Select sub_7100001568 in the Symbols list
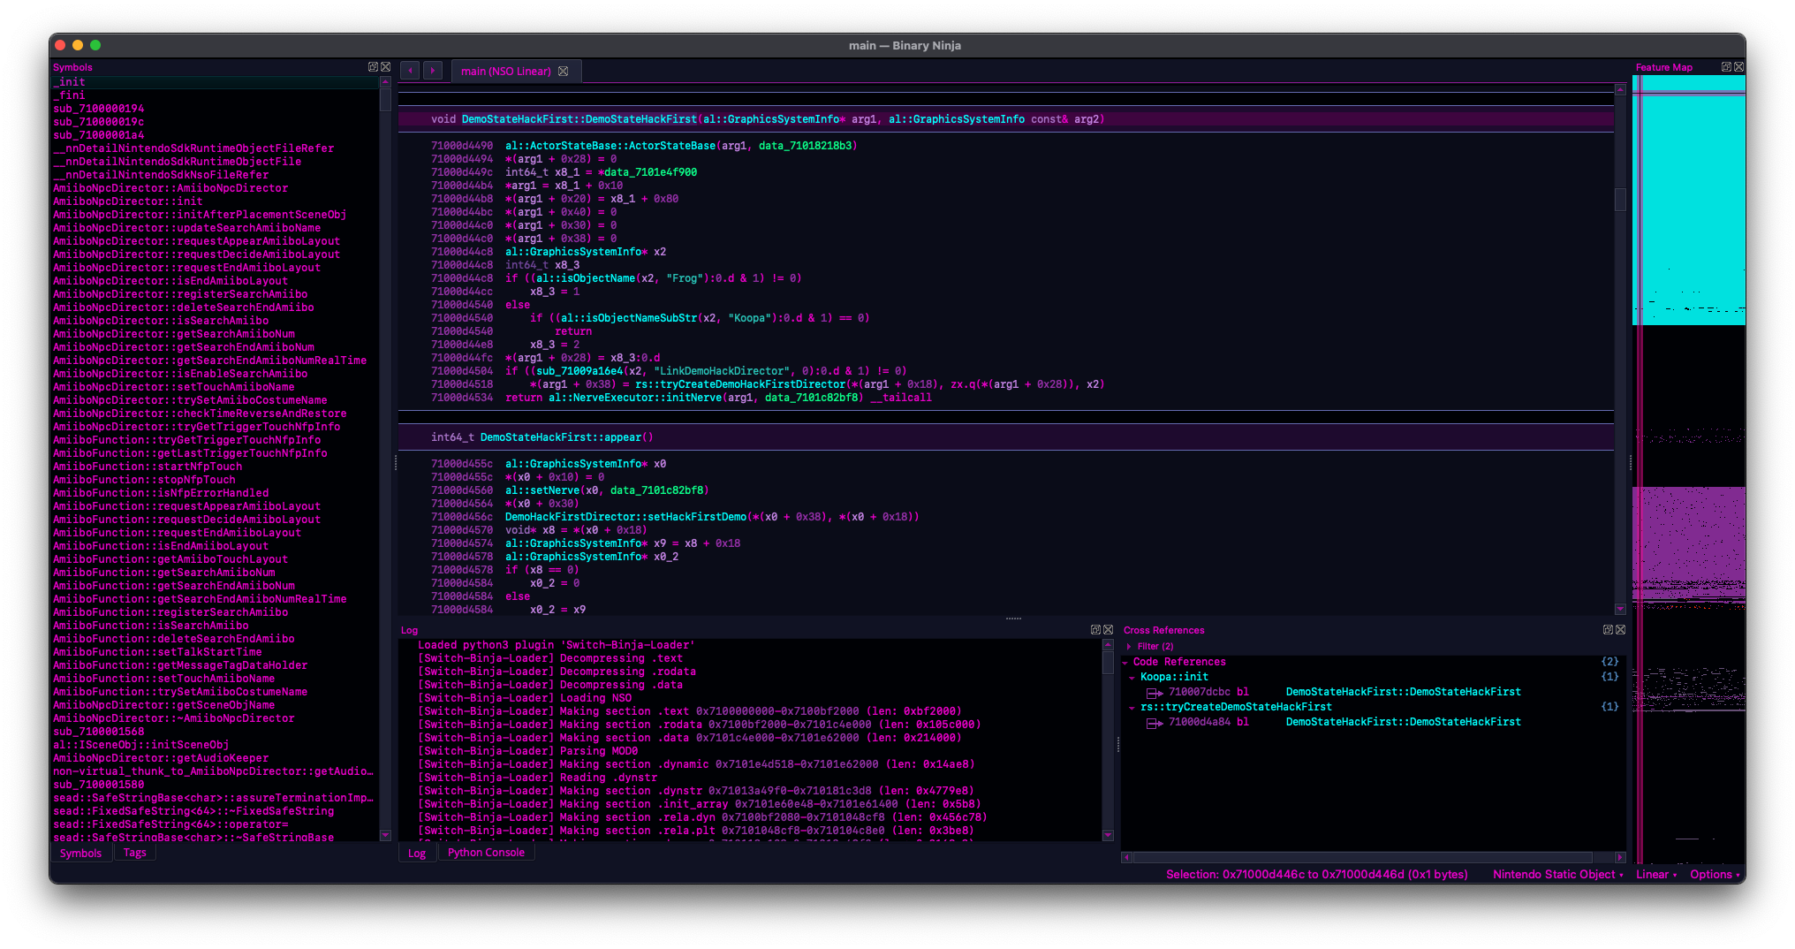 [215, 732]
